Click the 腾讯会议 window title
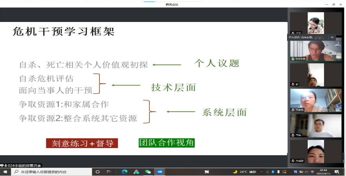346x176 pixels. pos(173,4)
